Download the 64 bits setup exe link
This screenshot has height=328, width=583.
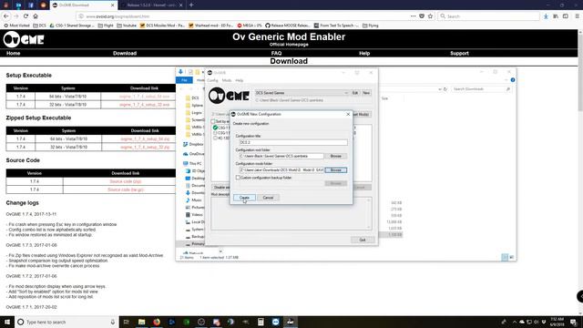144,97
